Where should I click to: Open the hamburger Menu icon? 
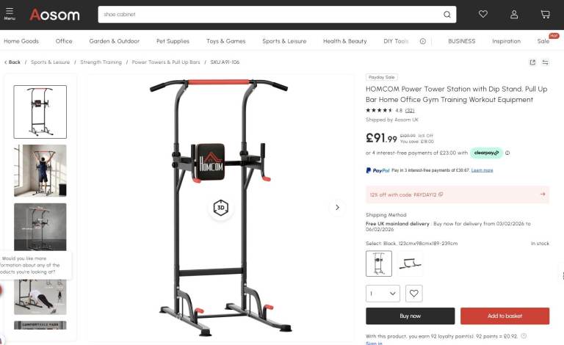pos(10,14)
